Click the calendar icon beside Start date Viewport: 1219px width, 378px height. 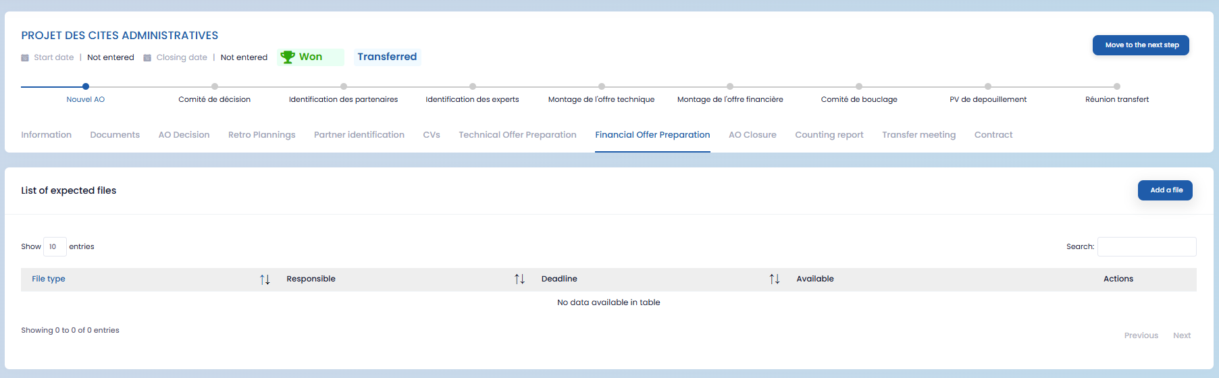25,58
